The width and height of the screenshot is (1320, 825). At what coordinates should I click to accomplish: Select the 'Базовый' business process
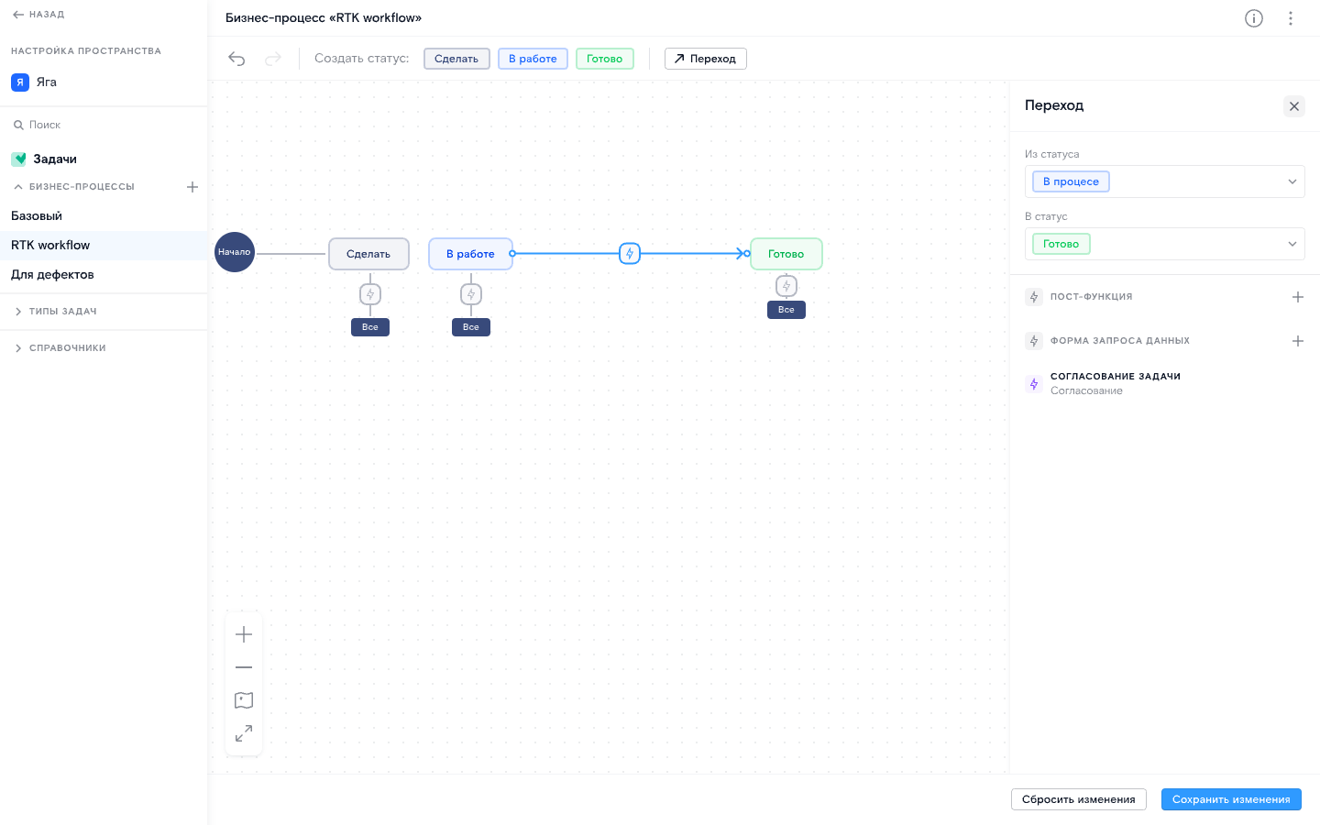37,216
